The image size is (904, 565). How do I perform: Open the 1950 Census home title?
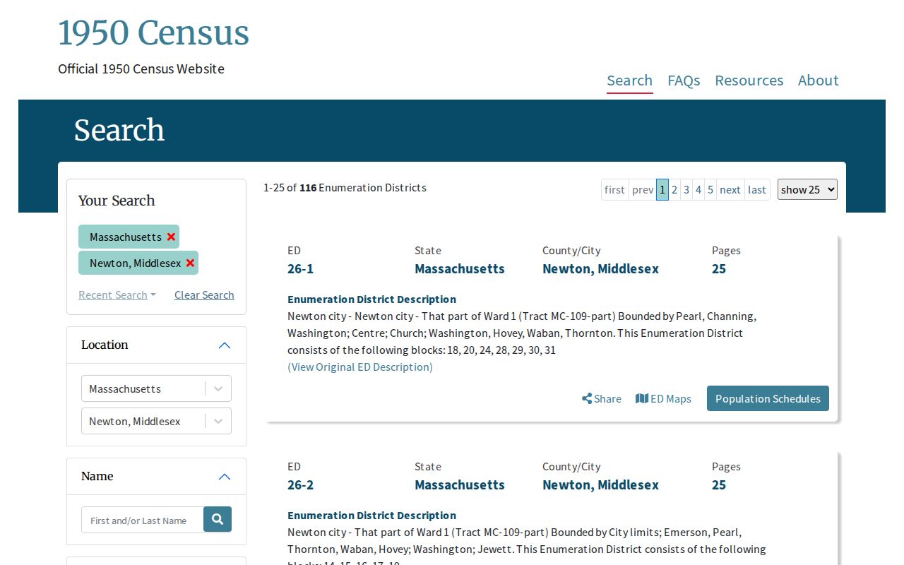coord(153,33)
